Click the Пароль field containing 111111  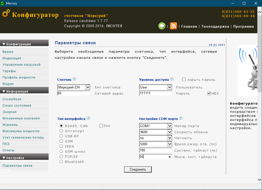(x=156, y=93)
